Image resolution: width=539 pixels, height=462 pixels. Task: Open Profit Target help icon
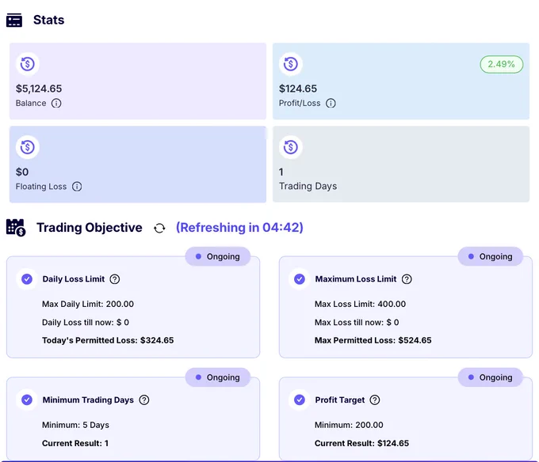point(375,400)
